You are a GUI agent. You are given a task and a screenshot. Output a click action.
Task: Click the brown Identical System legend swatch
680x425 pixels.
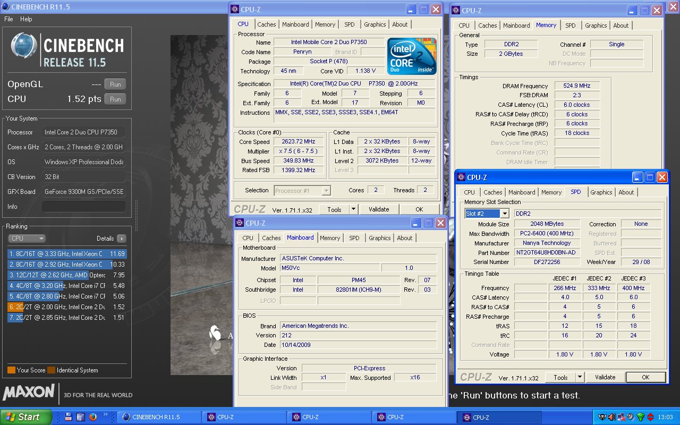tap(51, 370)
